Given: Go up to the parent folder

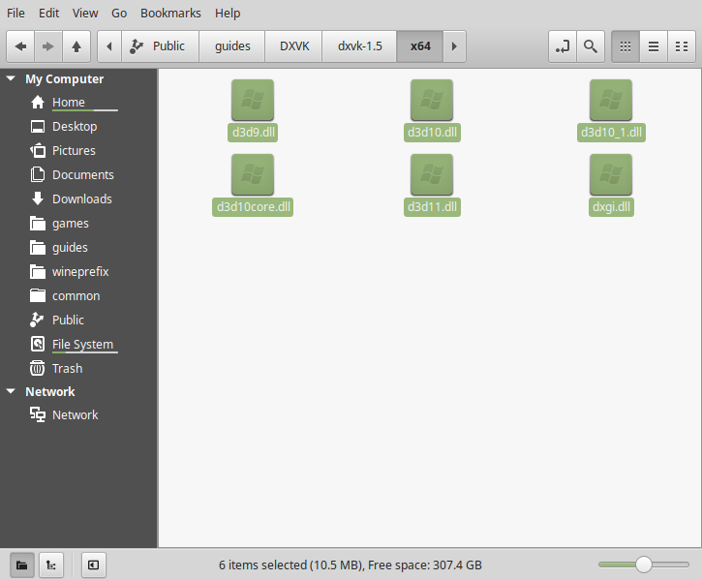Looking at the screenshot, I should (76, 46).
